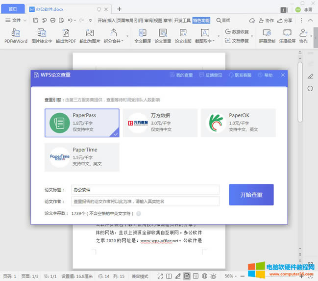Choose the 万方数据 check engine
Viewport: 318px width, 281px height.
click(x=160, y=123)
